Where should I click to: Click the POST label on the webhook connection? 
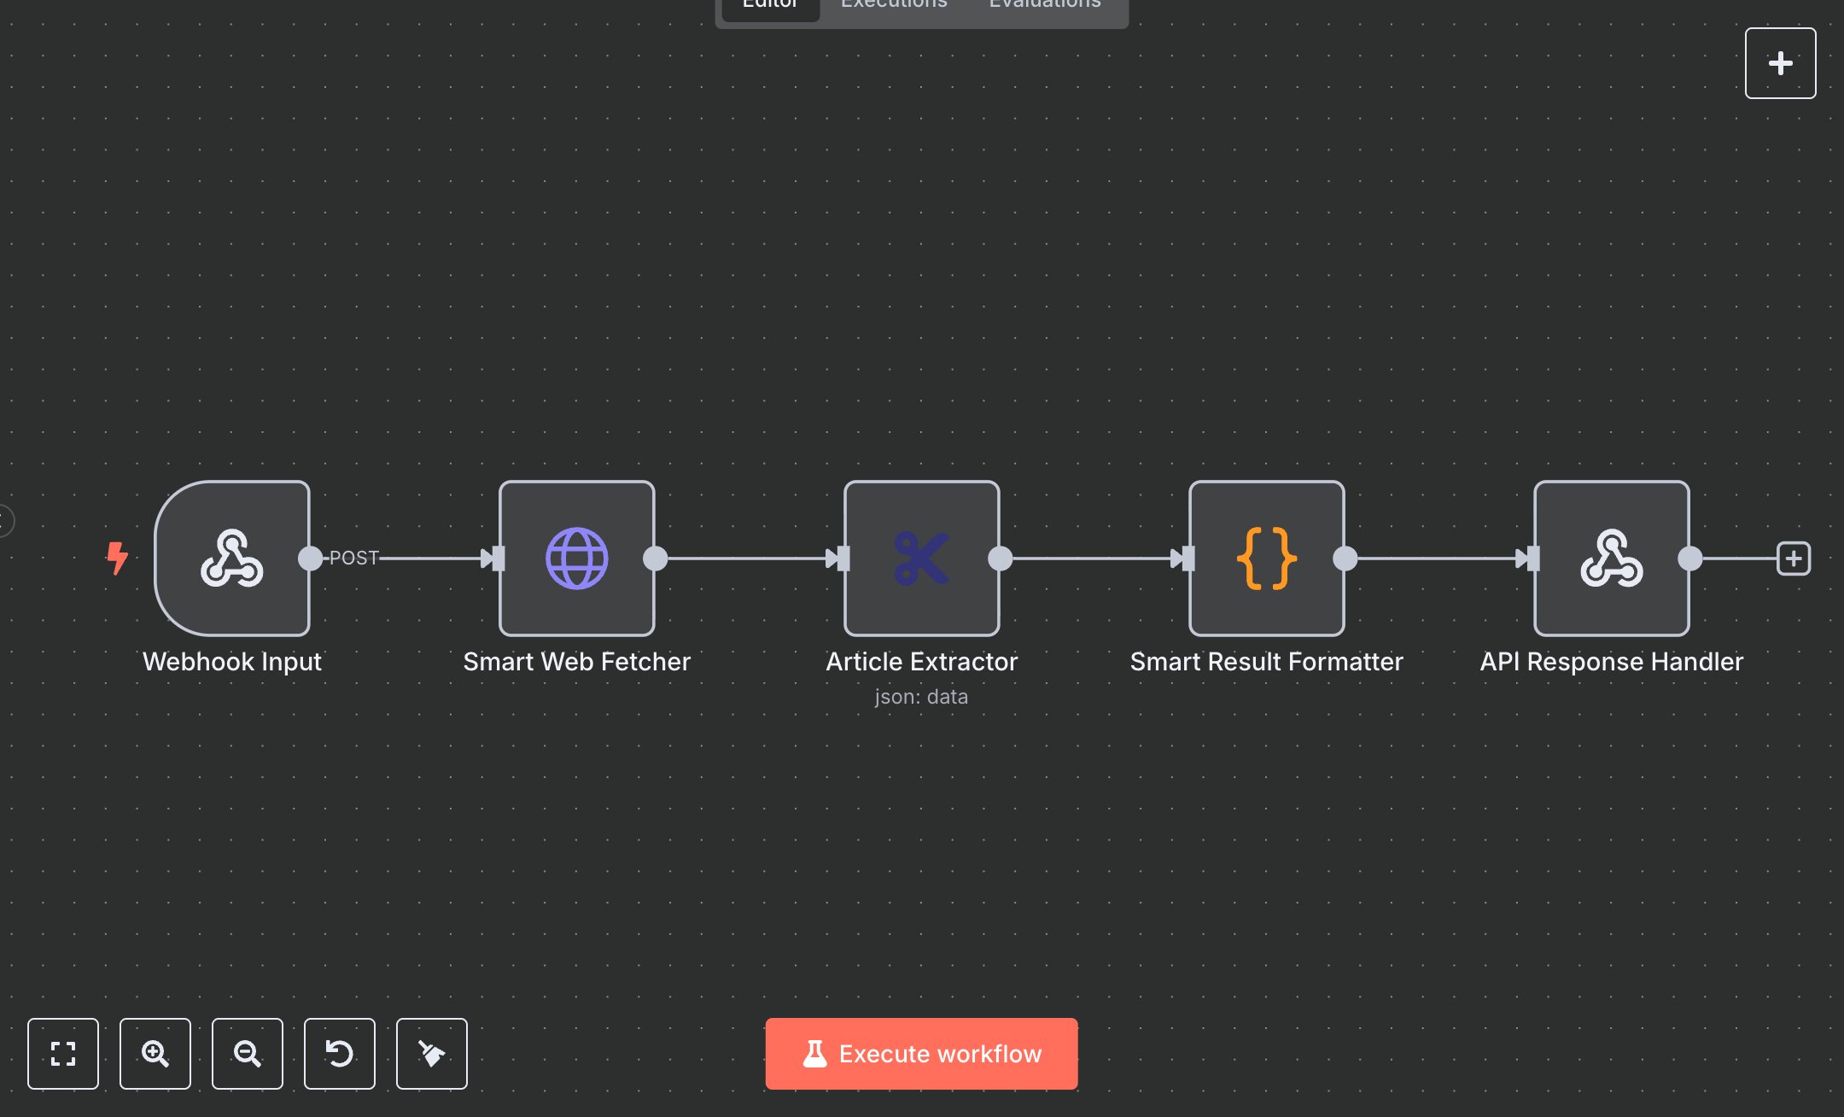pos(353,558)
